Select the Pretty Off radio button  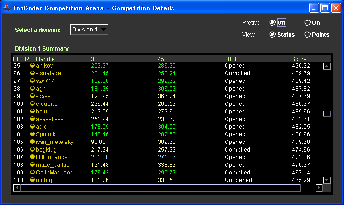pos(272,23)
